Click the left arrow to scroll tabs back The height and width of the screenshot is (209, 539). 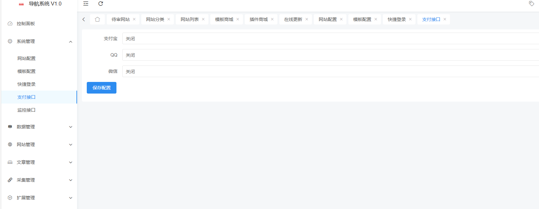click(x=84, y=19)
